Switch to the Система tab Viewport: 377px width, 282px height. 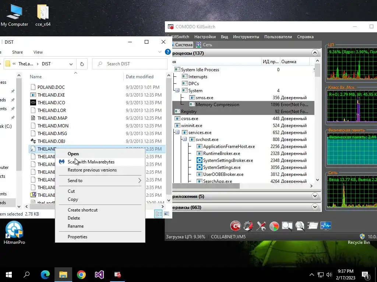[x=183, y=44]
